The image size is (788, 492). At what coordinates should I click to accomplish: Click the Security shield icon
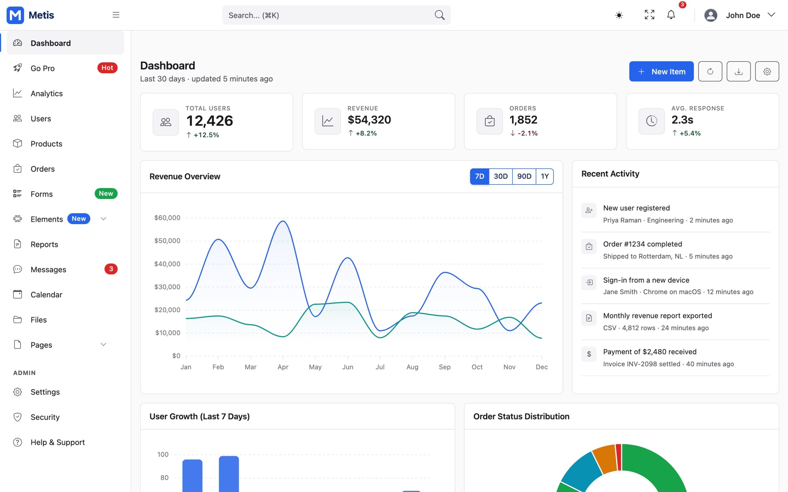tap(17, 417)
